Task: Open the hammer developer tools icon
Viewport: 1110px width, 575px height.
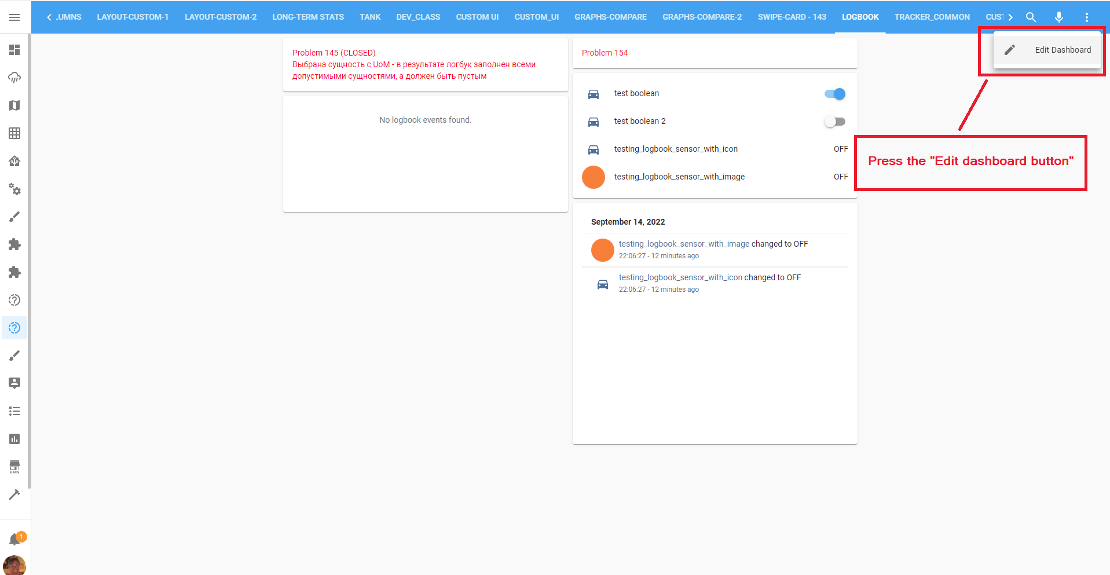Action: [x=14, y=495]
